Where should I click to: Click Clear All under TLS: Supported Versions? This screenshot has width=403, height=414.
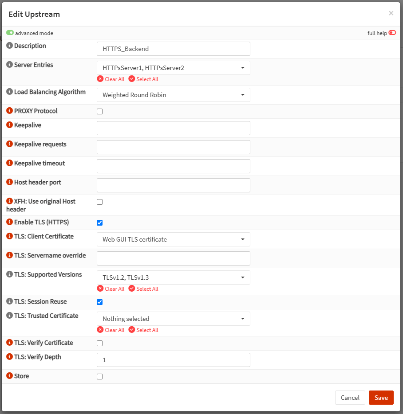click(x=111, y=289)
